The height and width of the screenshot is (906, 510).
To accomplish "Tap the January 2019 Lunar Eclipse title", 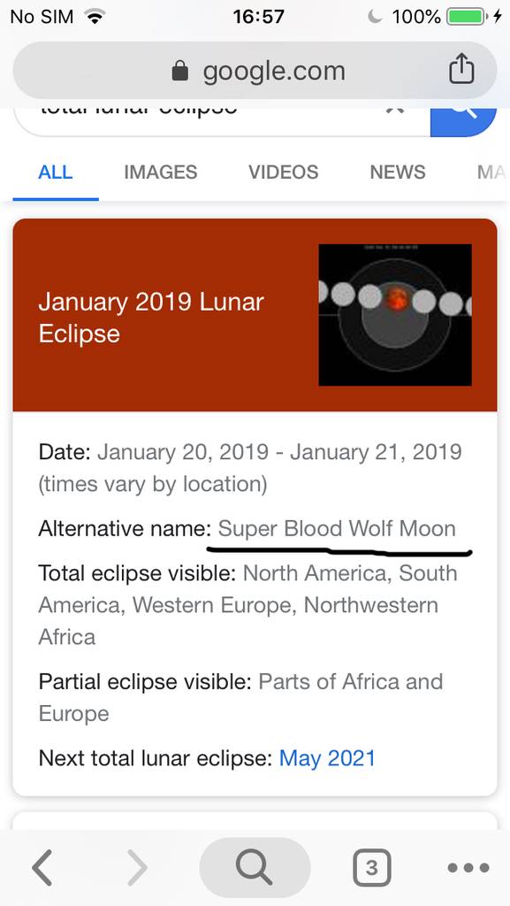I will (151, 318).
